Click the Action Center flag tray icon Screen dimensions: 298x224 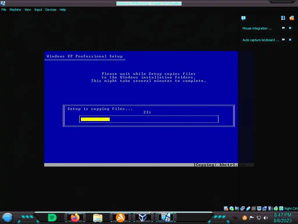252,218
